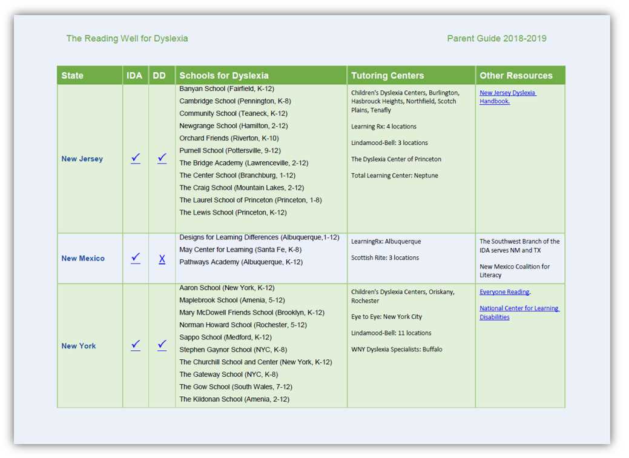
Task: Select Banyan School (Fairfield, K-12)
Action: [226, 88]
